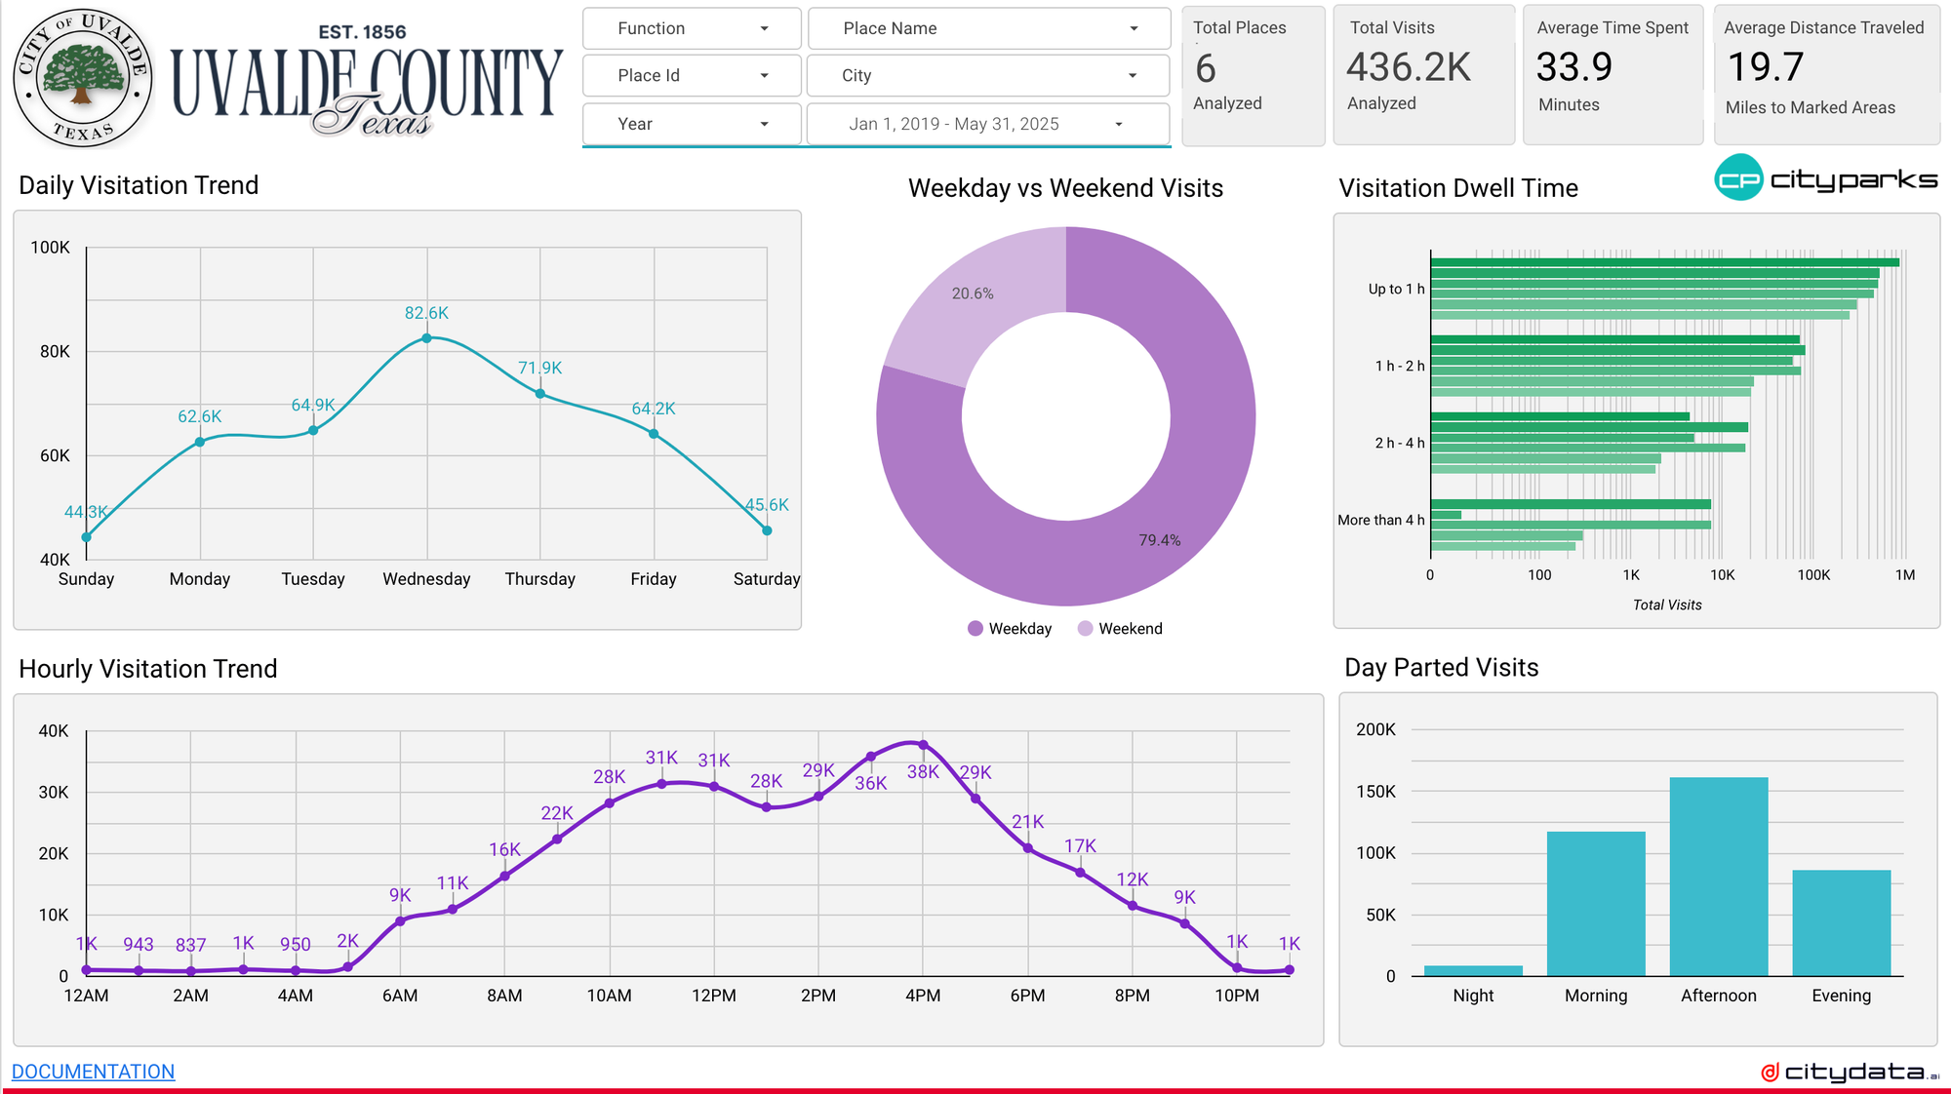The image size is (1951, 1094).
Task: Click the citydata.ai logo
Action: click(x=1850, y=1072)
